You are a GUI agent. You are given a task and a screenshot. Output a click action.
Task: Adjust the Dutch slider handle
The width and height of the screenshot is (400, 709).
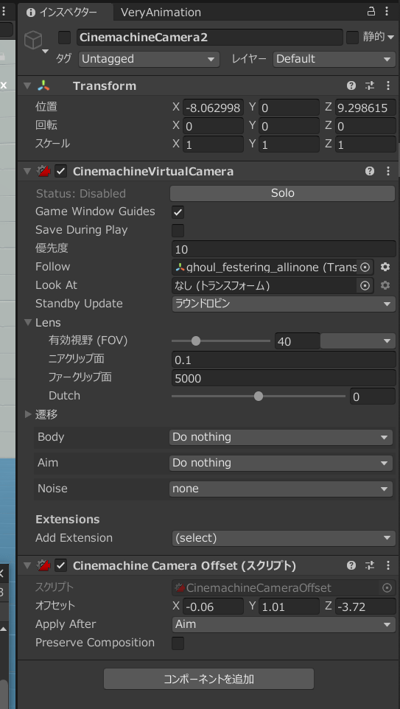pos(259,397)
